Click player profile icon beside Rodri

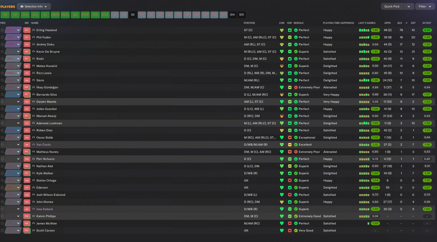33,59
